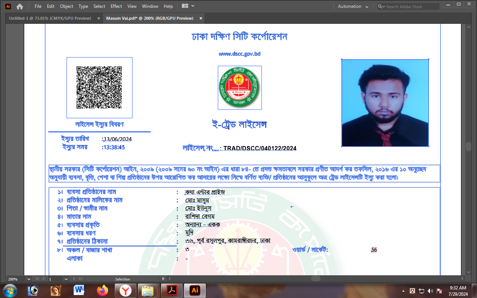Click the horizontal scrollbar thumb
Image resolution: width=477 pixels, height=298 pixels.
tap(316, 279)
